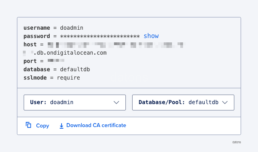Click the .db.ondigitalocean.com host text
This screenshot has height=152, width=258.
70,53
